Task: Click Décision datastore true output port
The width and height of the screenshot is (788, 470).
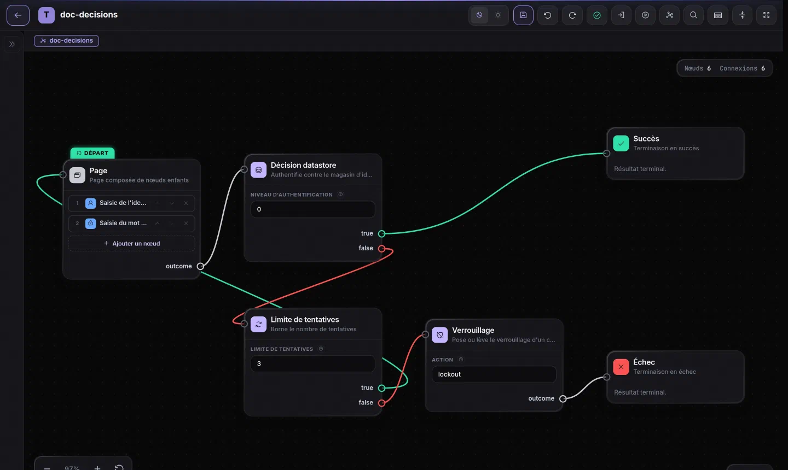Action: (382, 234)
